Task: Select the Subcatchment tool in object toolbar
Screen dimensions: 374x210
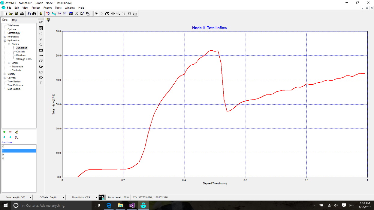Action: (x=41, y=28)
